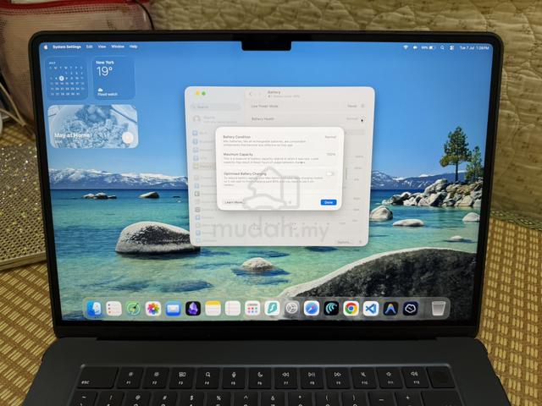Open Safari in the dock
This screenshot has height=406, width=542.
(x=311, y=308)
